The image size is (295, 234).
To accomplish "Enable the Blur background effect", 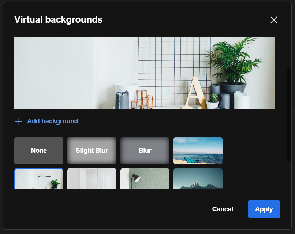I will click(145, 151).
